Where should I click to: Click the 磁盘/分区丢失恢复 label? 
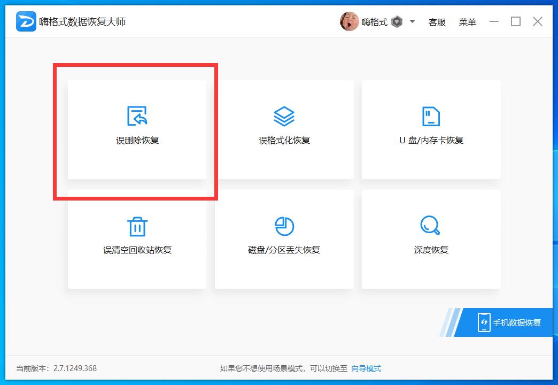tap(284, 250)
